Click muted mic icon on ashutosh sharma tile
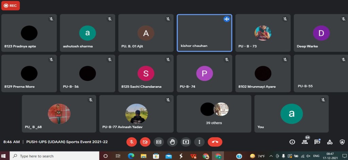 (110, 19)
